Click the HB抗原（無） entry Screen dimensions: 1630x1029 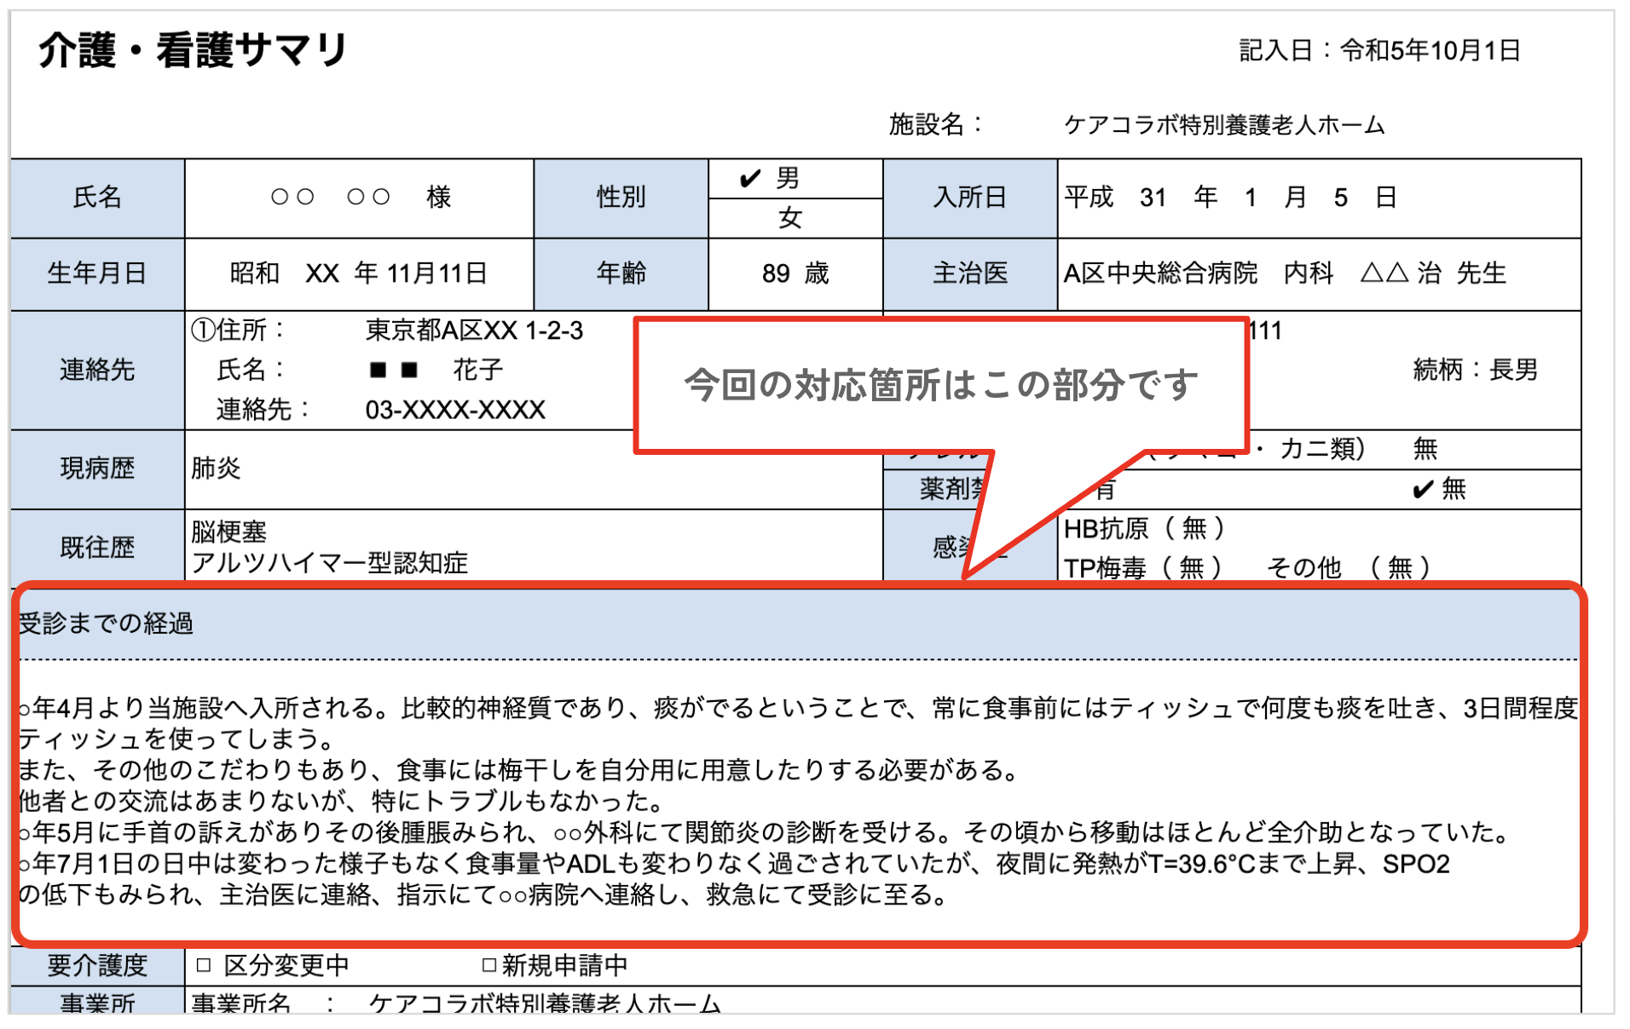pyautogui.click(x=1145, y=529)
